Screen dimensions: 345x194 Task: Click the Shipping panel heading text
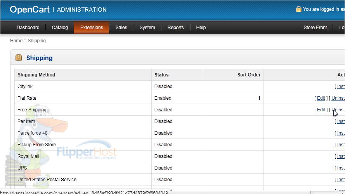pos(39,58)
